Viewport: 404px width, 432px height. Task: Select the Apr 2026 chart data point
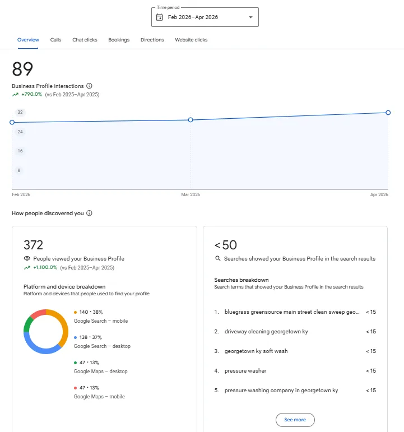click(x=388, y=113)
